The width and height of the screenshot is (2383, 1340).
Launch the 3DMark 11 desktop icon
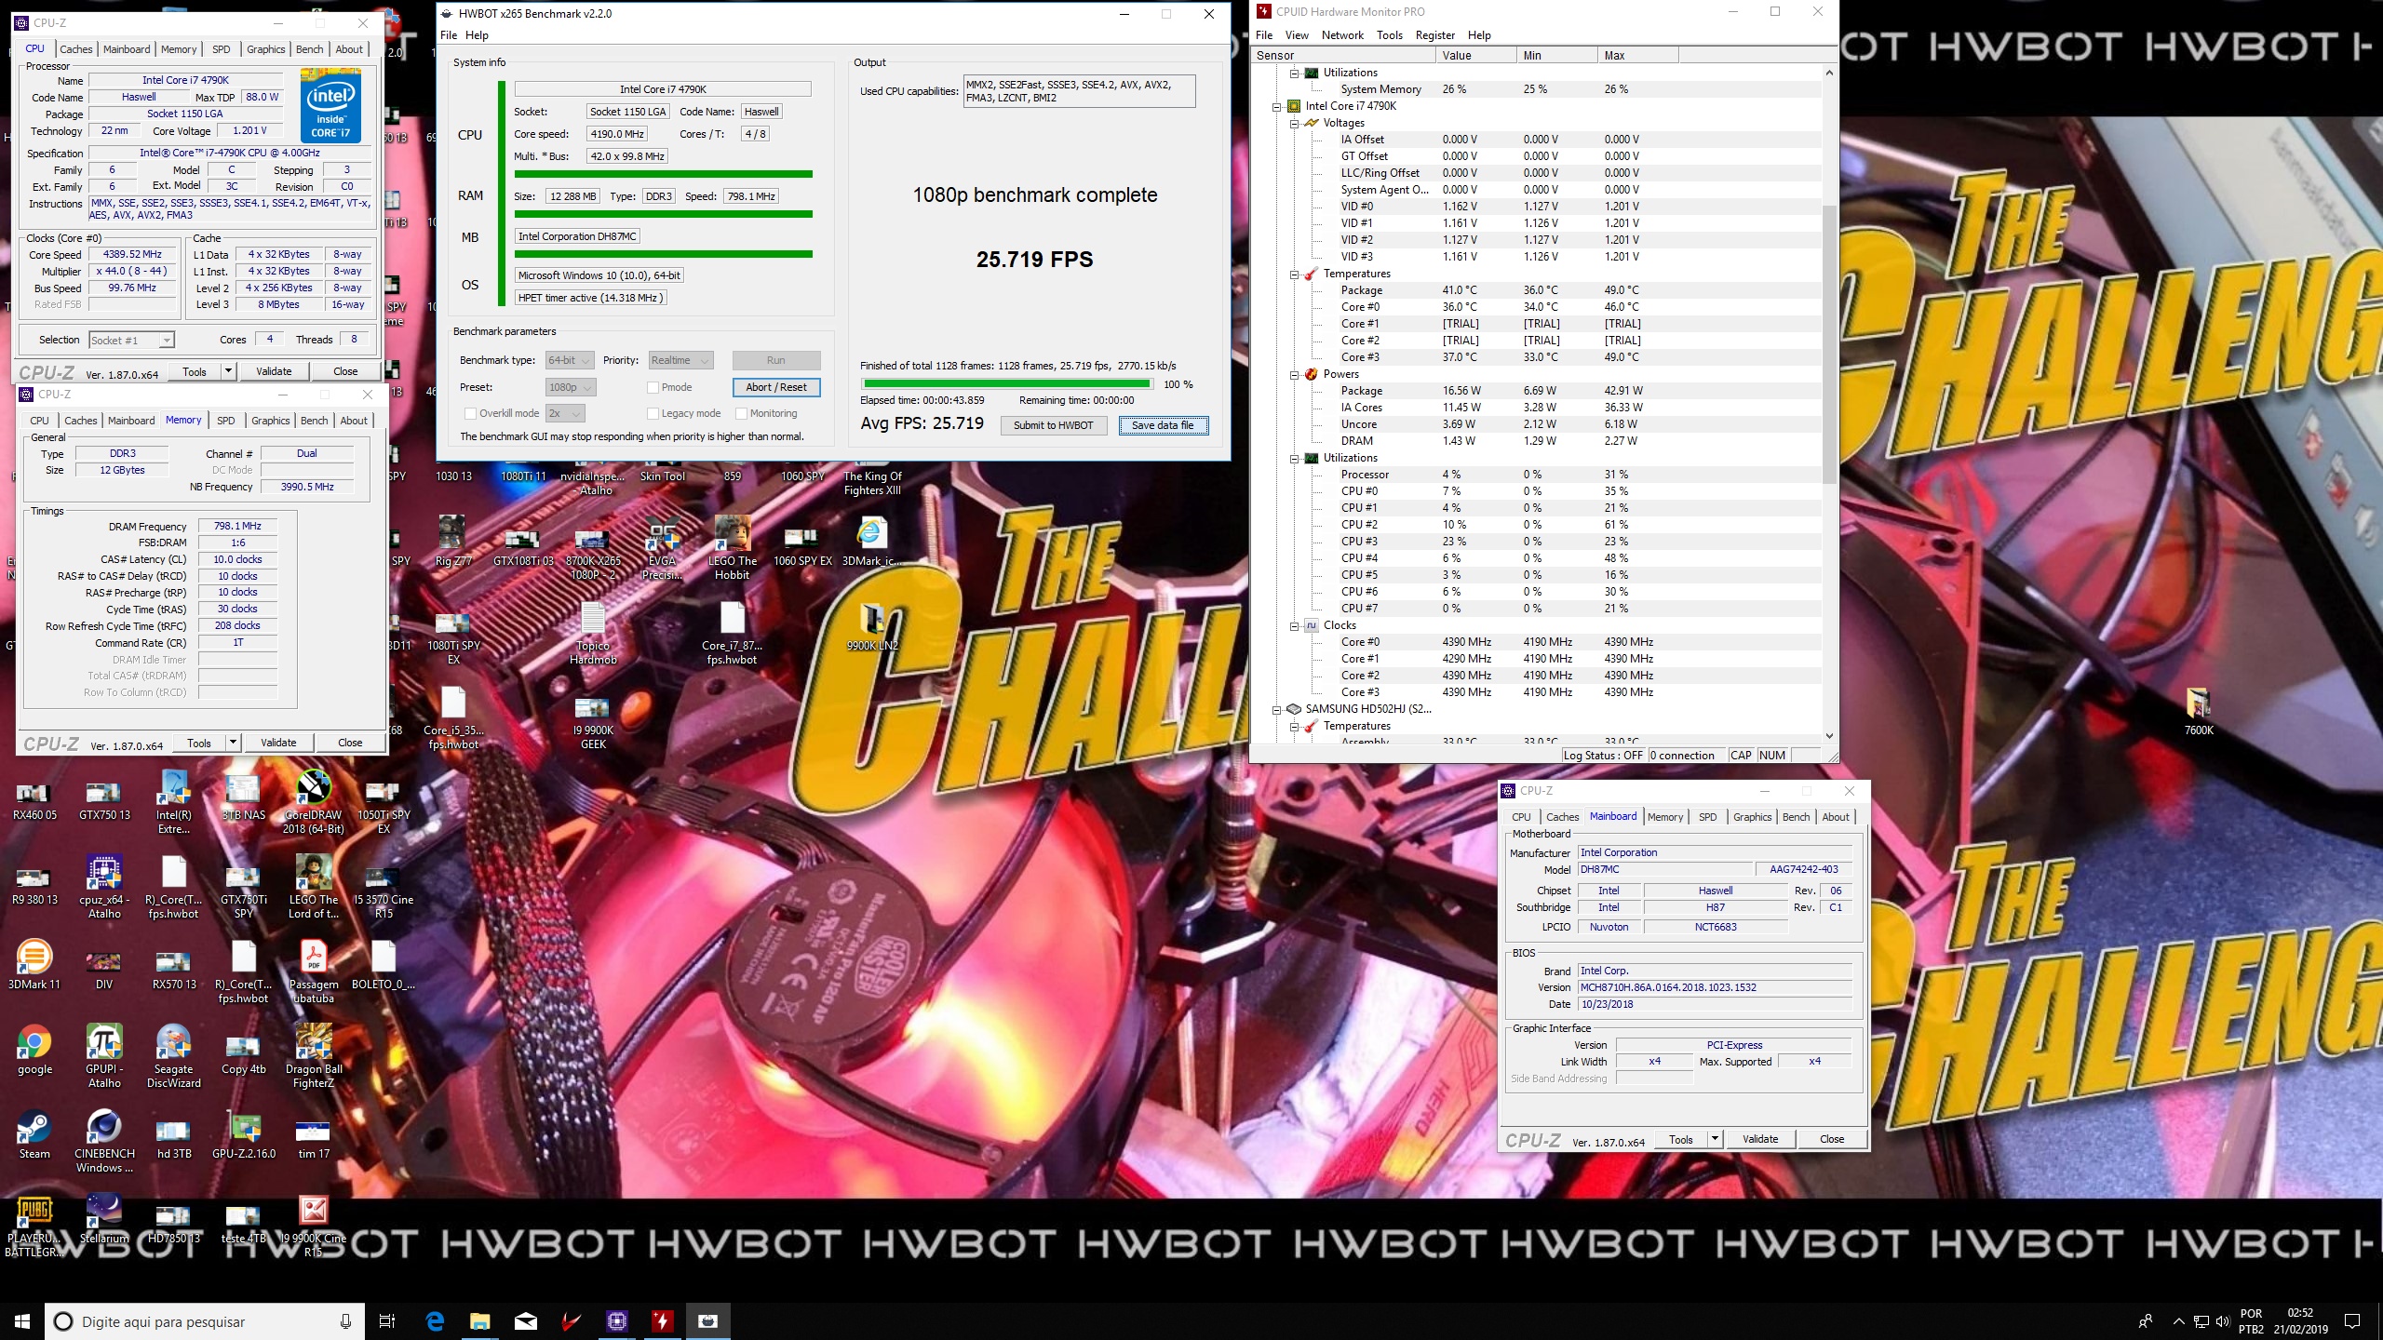coord(34,965)
